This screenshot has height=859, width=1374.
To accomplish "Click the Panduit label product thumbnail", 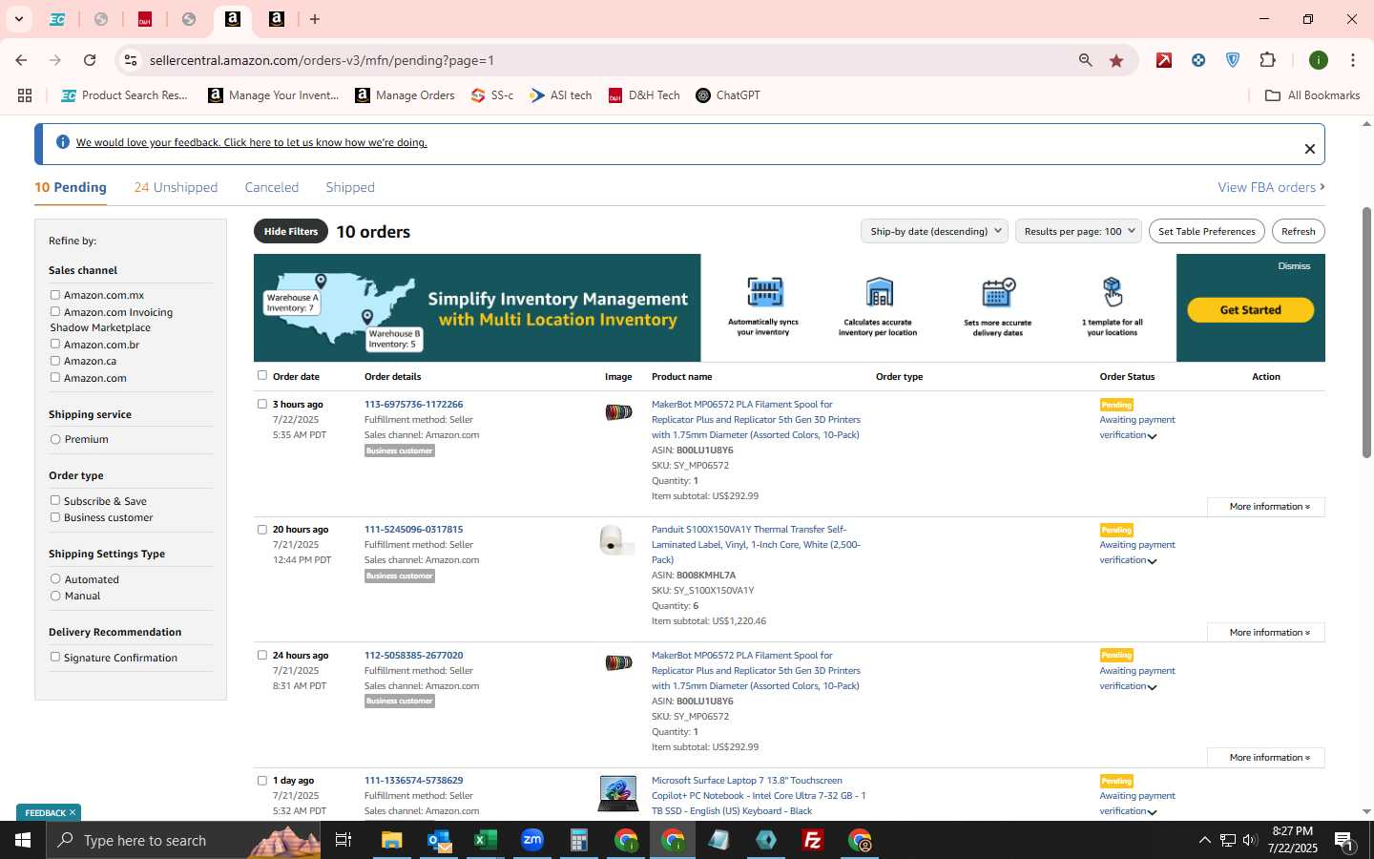I will tap(617, 540).
